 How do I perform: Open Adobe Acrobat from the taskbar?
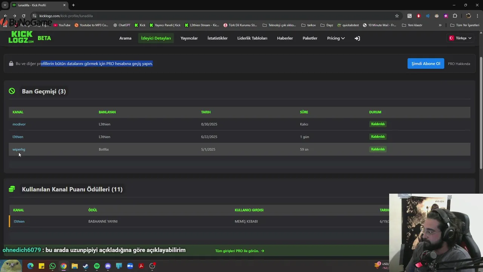[x=141, y=266]
